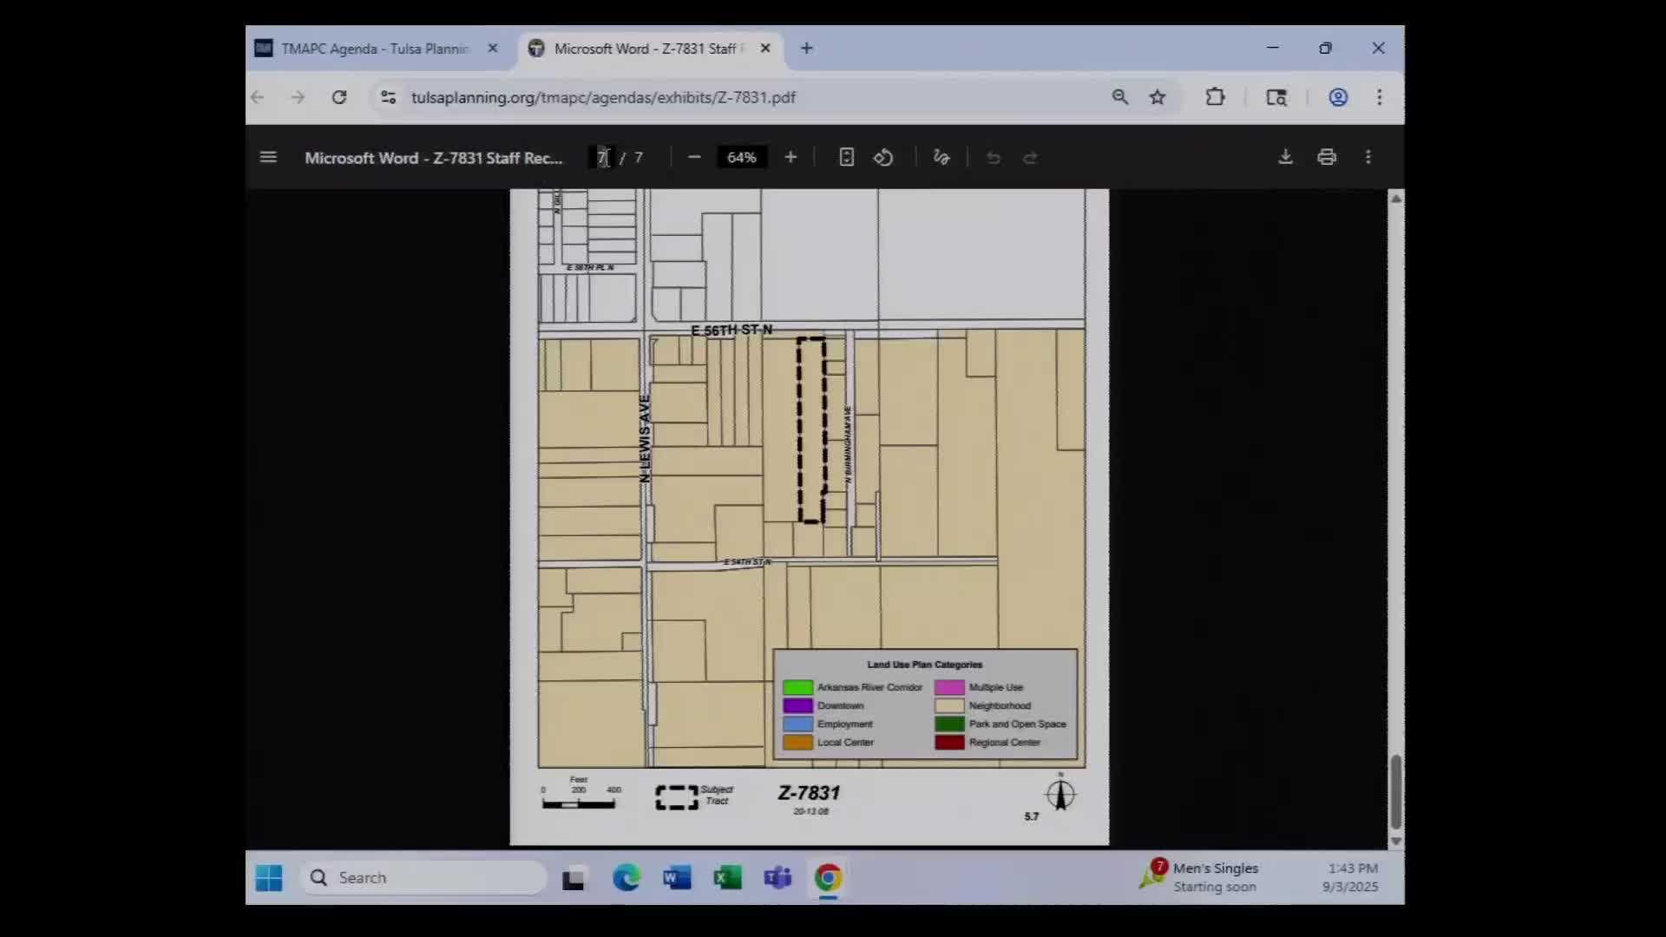Click the address bar URL
The image size is (1666, 937).
click(603, 97)
